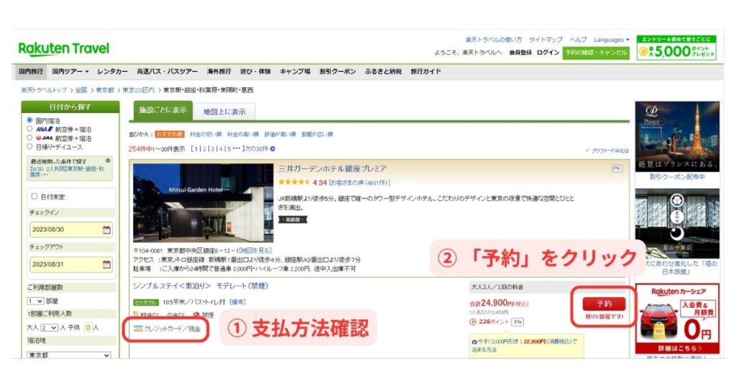Go to results page 5

[x=229, y=149]
